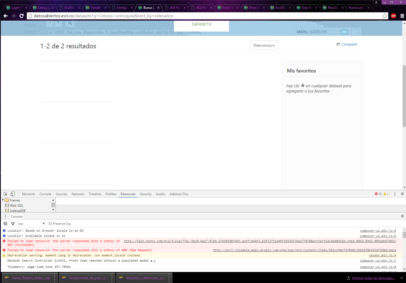Show the DevTools warning count
406x283 pixels.
click(386, 194)
